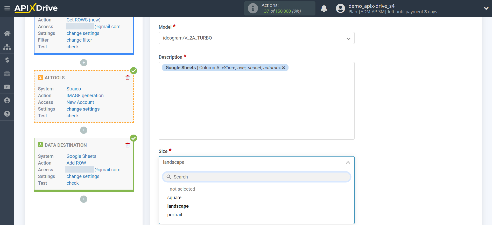The width and height of the screenshot is (492, 225).
Task: Delete the DATA DESTINATION block with trash icon
Action: [x=128, y=145]
